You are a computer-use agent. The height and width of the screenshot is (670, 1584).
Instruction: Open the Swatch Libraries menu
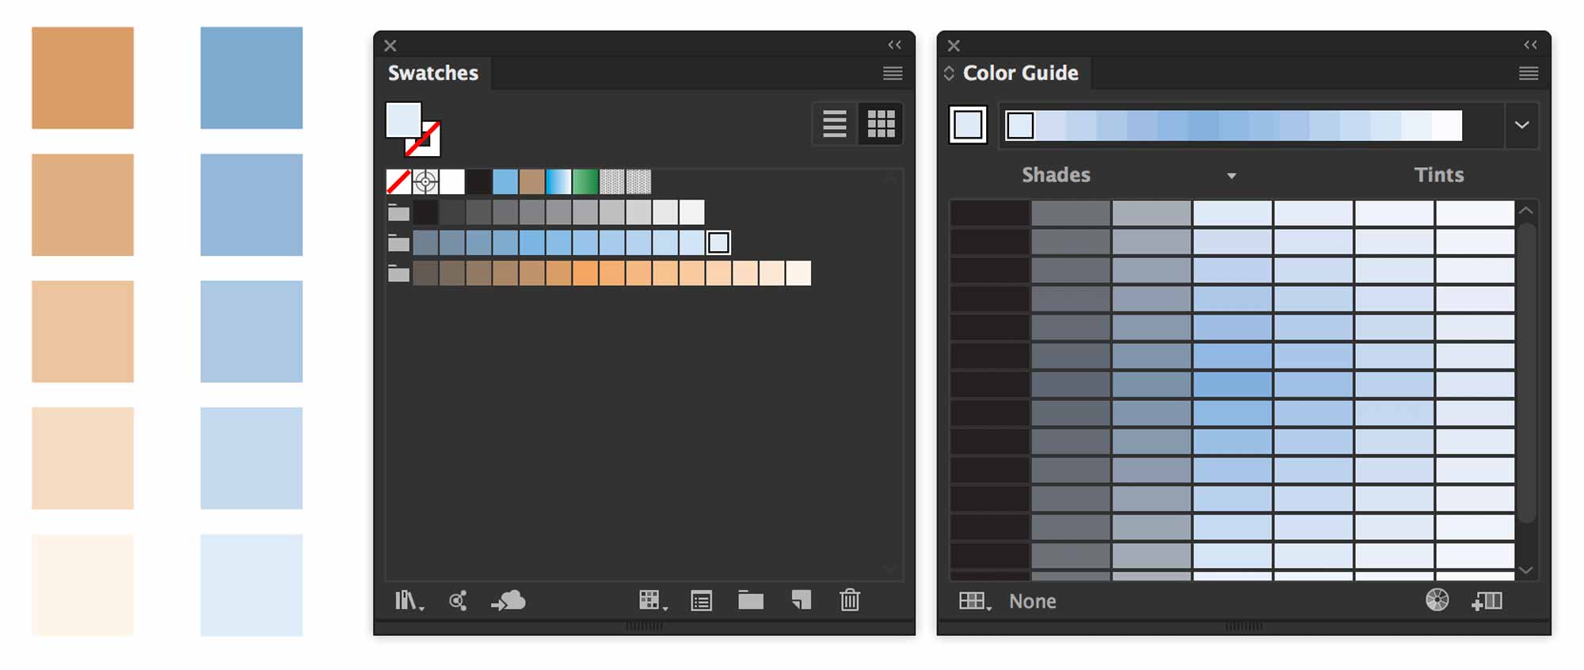(409, 601)
